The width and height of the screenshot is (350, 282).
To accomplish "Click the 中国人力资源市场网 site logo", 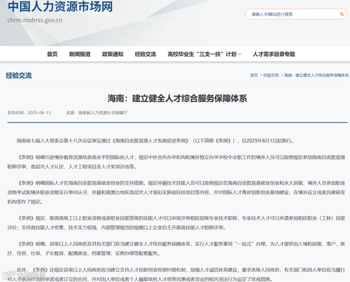I will click(60, 6).
